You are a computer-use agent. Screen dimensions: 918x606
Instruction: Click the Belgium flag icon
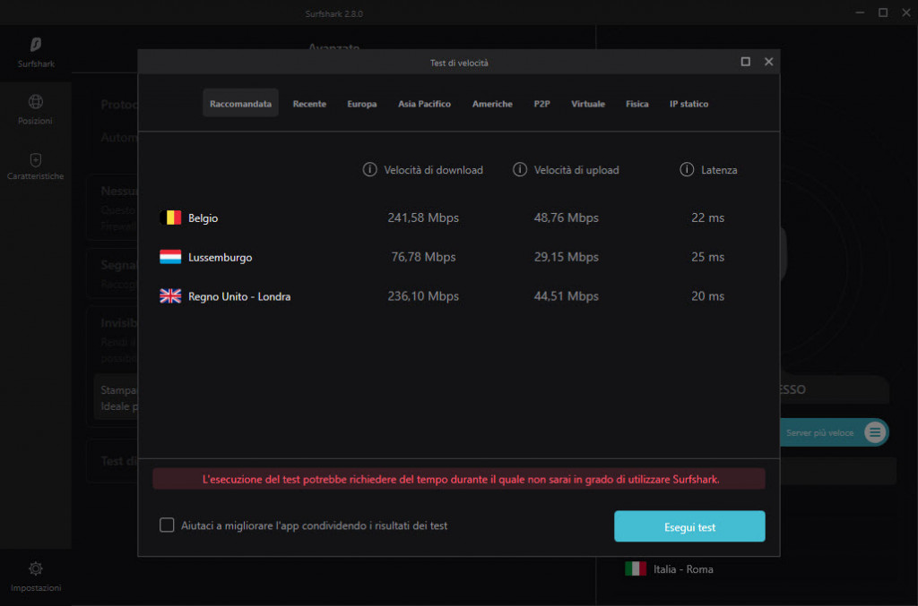[170, 218]
